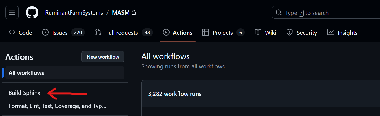The height and width of the screenshot is (116, 380).
Task: Select All workflows in the sidebar
Action: pyautogui.click(x=65, y=73)
